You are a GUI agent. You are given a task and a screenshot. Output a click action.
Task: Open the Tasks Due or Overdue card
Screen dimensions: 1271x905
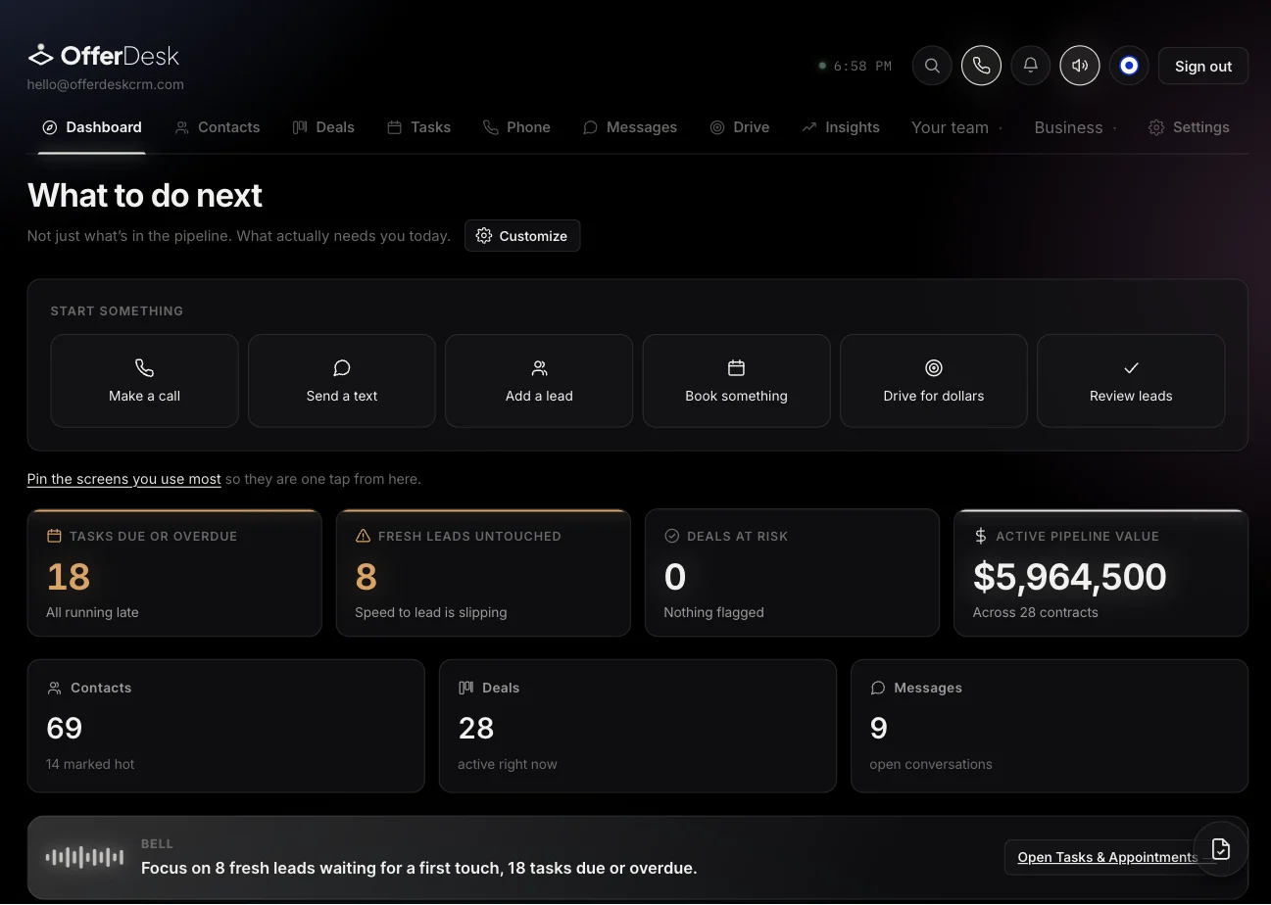174,573
